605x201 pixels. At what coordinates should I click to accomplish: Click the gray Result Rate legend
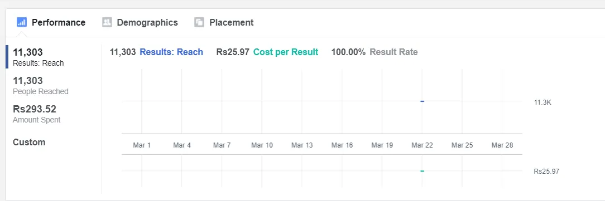pos(393,52)
